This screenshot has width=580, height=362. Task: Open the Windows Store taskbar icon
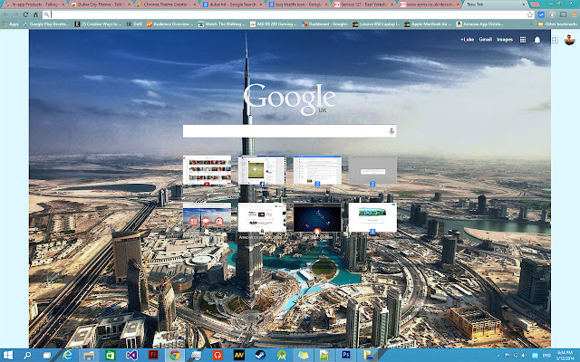(x=111, y=356)
